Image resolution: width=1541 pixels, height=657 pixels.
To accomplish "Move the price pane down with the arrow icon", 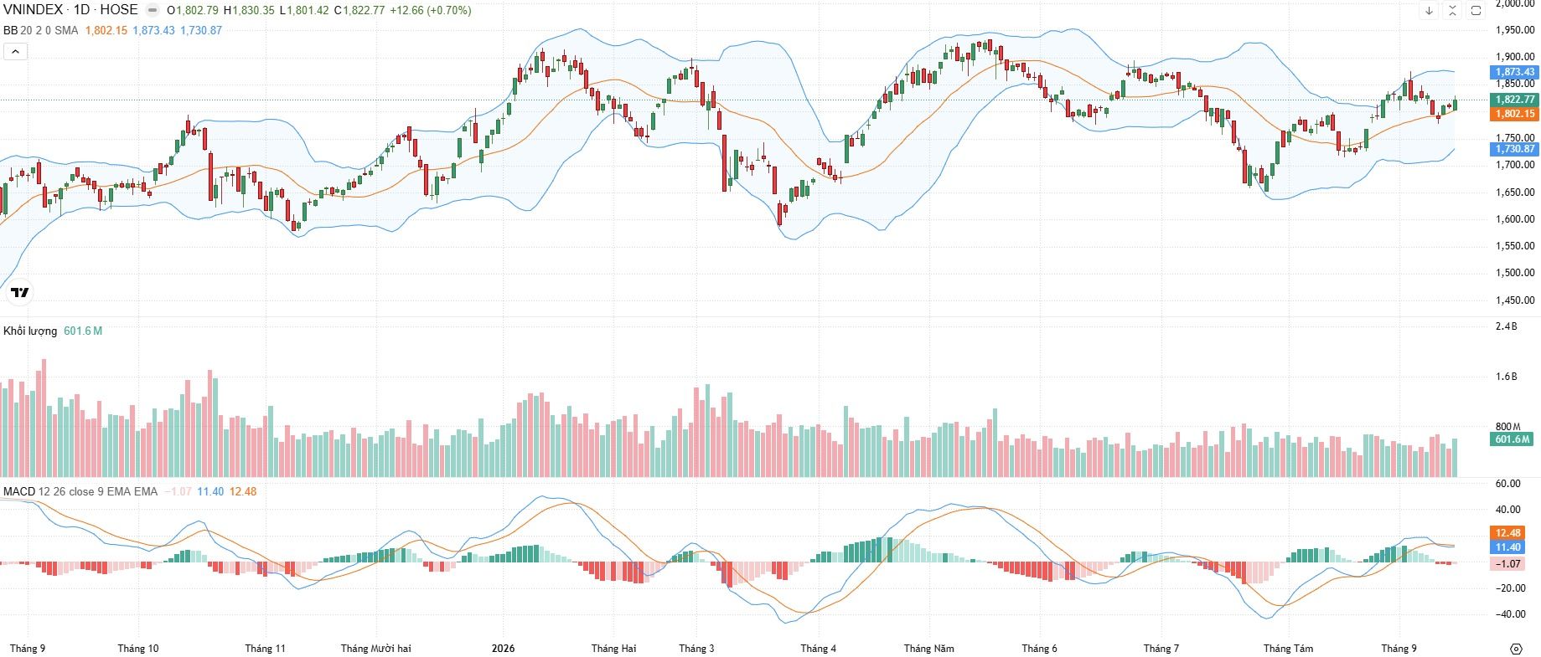I will coord(1429,11).
